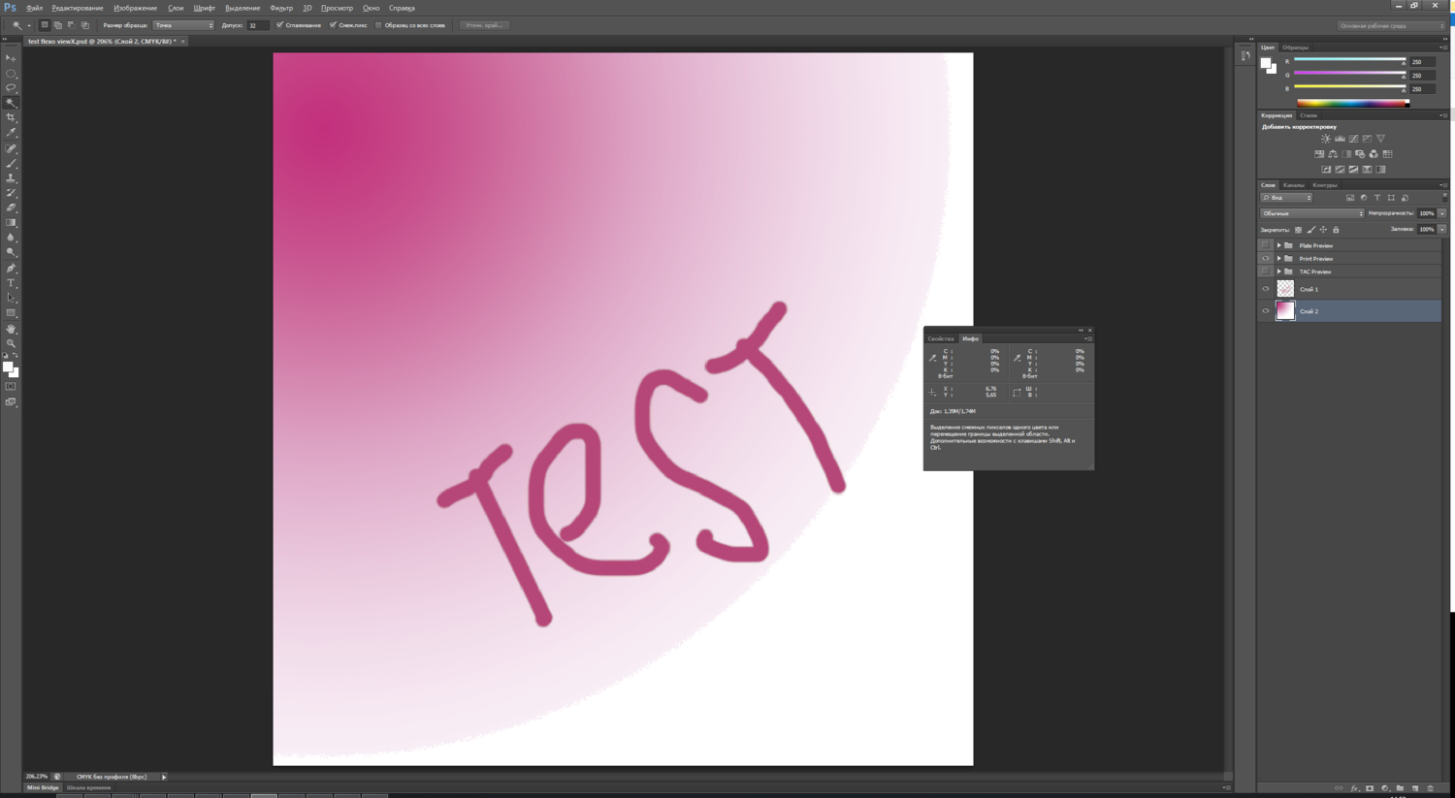Open the Фильтр menu
This screenshot has width=1455, height=798.
[x=281, y=7]
